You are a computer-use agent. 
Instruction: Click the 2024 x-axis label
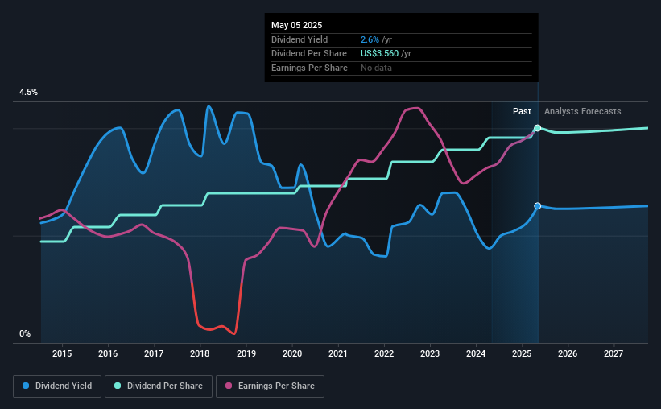pyautogui.click(x=476, y=353)
